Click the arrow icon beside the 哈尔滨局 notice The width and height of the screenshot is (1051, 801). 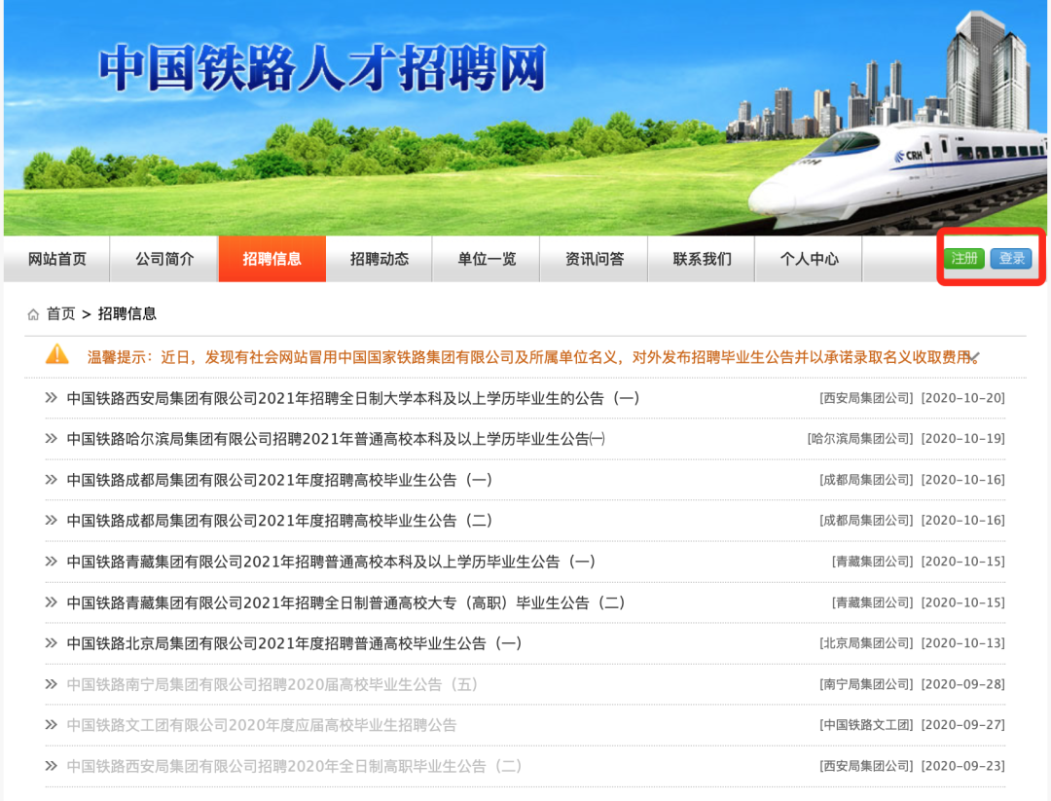click(x=51, y=438)
